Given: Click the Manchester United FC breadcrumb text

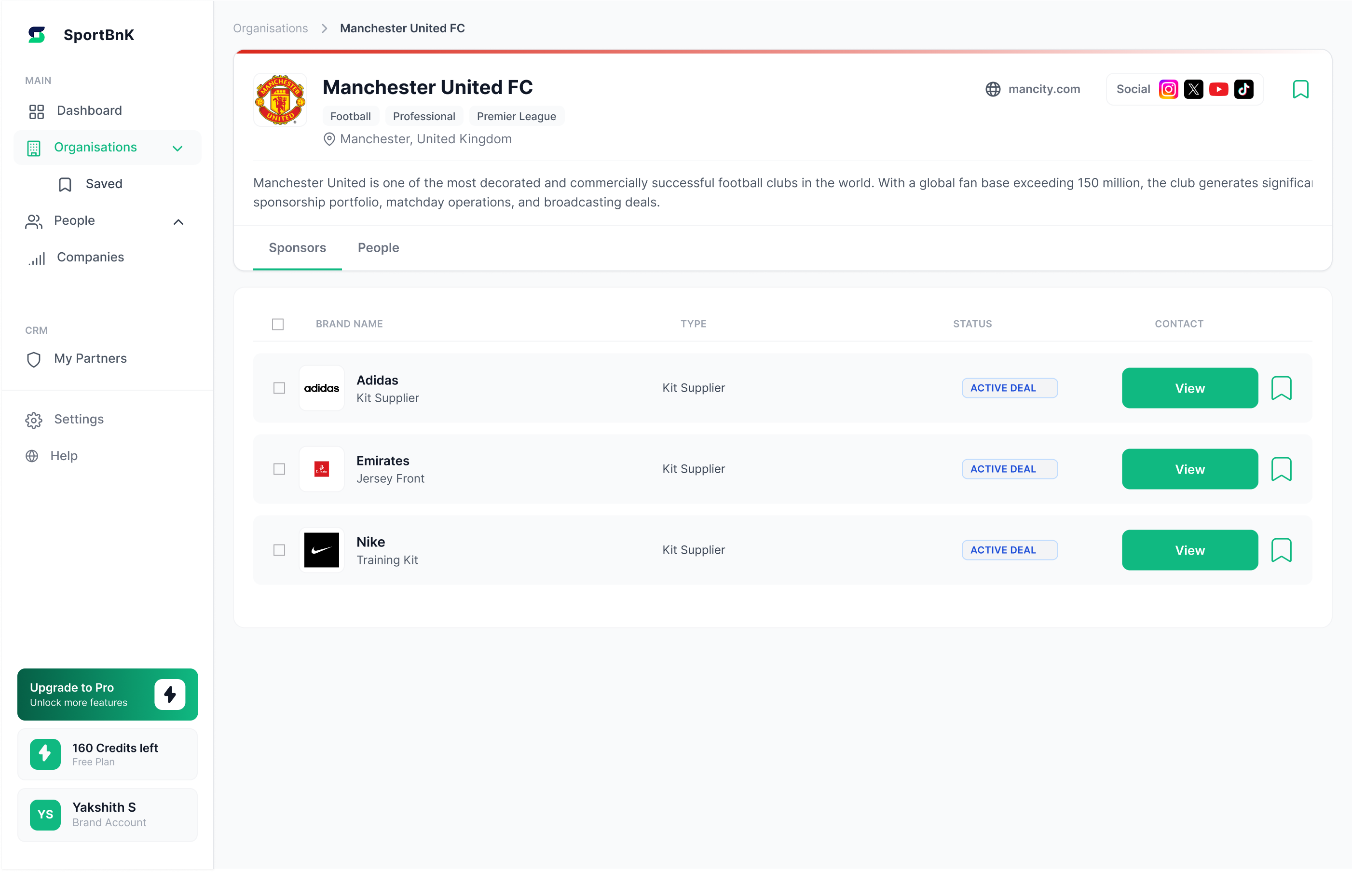Looking at the screenshot, I should [402, 28].
